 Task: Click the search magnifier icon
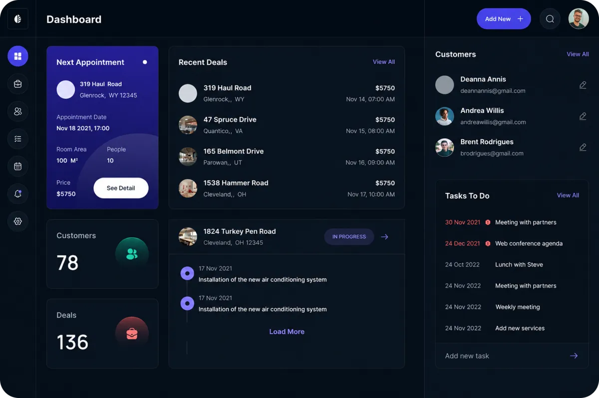click(550, 19)
